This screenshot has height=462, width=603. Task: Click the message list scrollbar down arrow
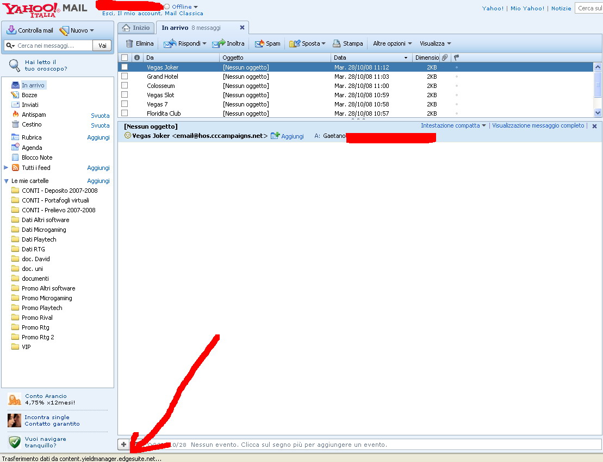[x=598, y=112]
